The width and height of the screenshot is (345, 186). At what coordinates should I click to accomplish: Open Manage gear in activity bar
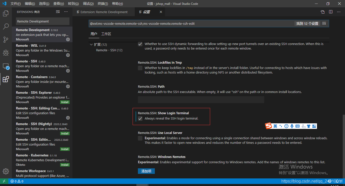click(x=6, y=171)
